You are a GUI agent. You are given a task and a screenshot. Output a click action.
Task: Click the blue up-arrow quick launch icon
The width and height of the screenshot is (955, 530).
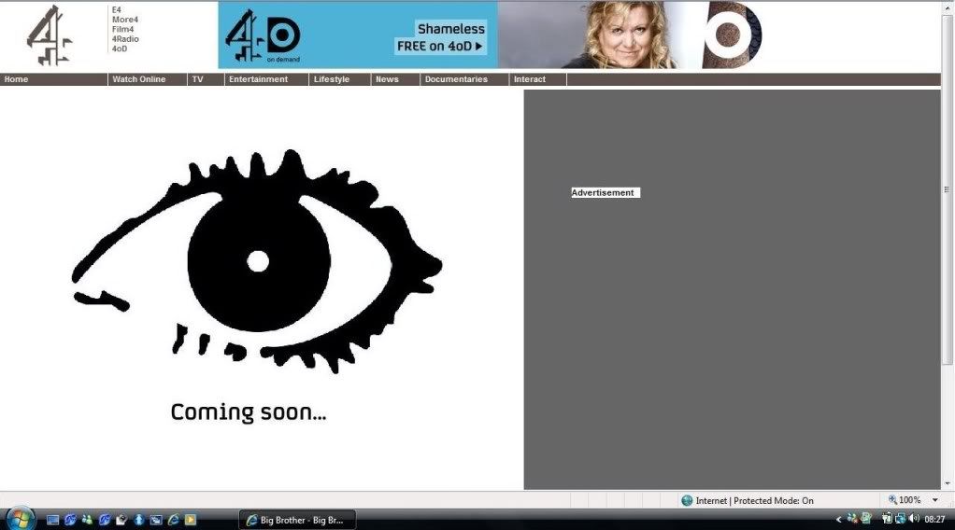(139, 519)
